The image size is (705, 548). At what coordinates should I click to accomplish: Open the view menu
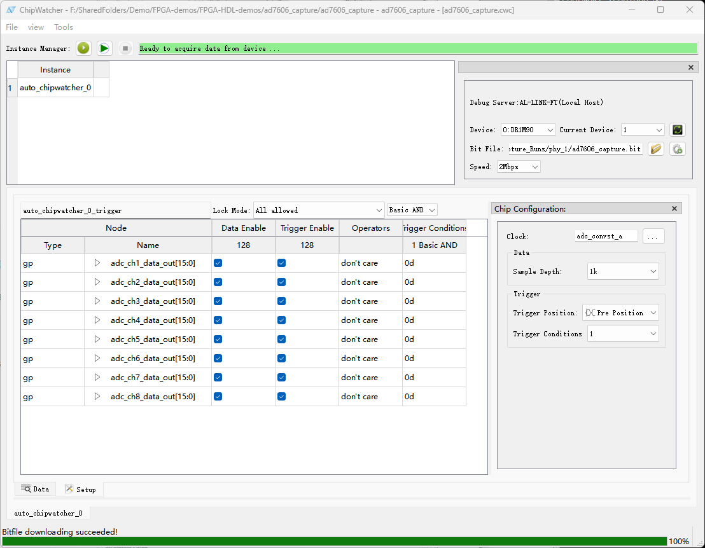click(36, 27)
